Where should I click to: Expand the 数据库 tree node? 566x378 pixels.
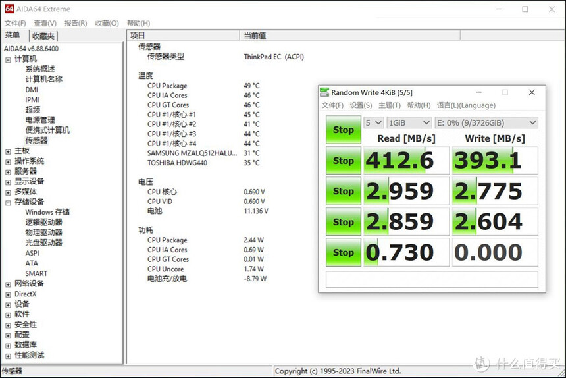[x=8, y=346]
